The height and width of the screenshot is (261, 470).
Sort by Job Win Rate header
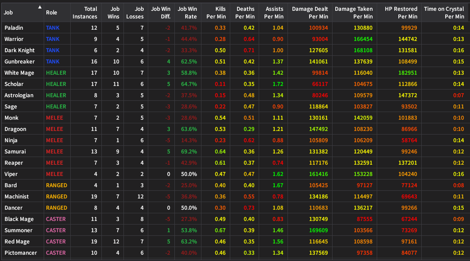[187, 13]
